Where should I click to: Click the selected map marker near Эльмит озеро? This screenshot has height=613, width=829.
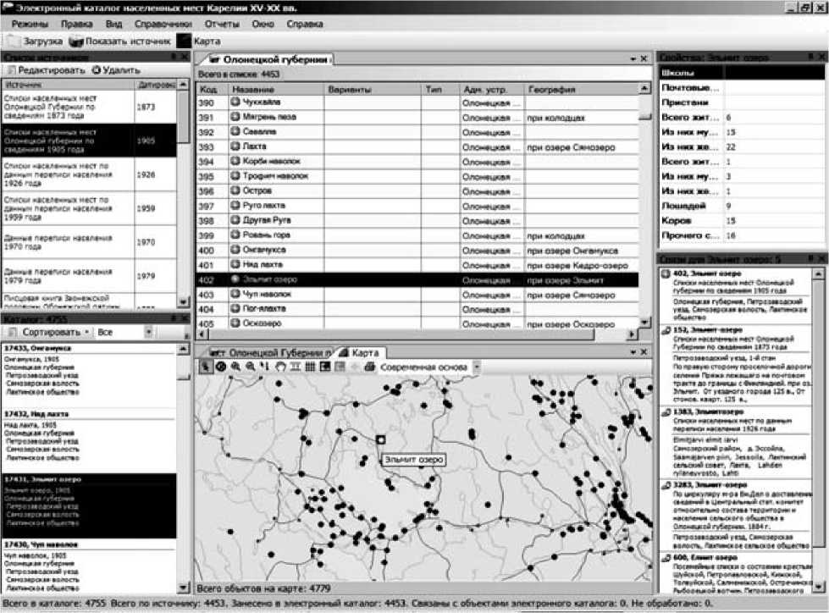point(380,439)
